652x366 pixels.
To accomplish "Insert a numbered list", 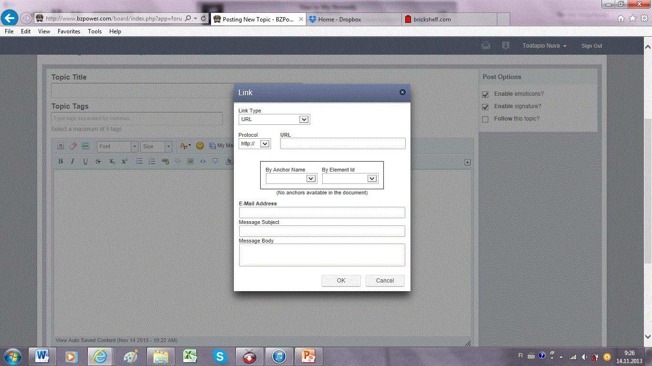I will click(152, 162).
